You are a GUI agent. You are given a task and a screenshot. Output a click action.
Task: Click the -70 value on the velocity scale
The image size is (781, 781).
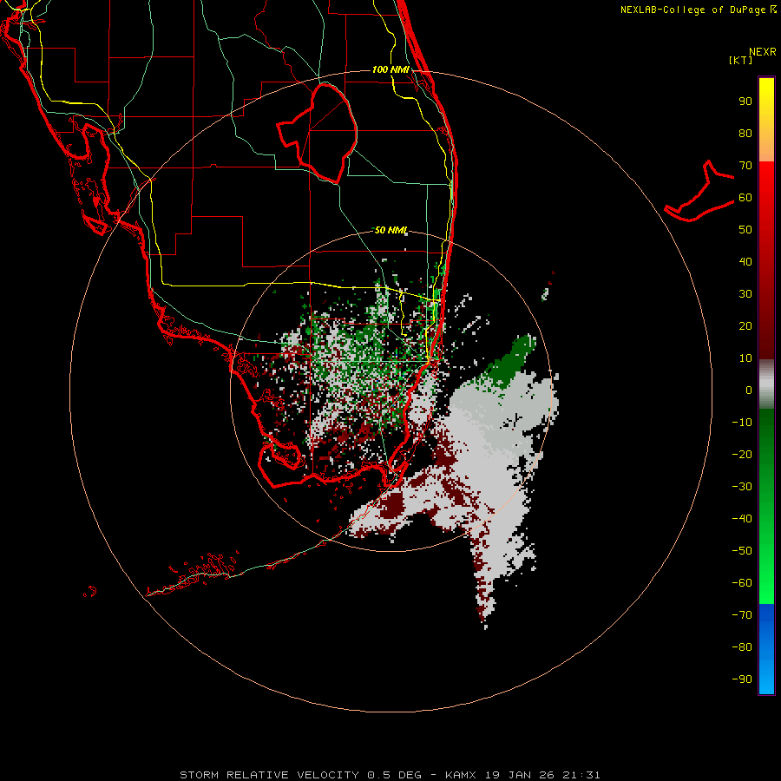[742, 615]
